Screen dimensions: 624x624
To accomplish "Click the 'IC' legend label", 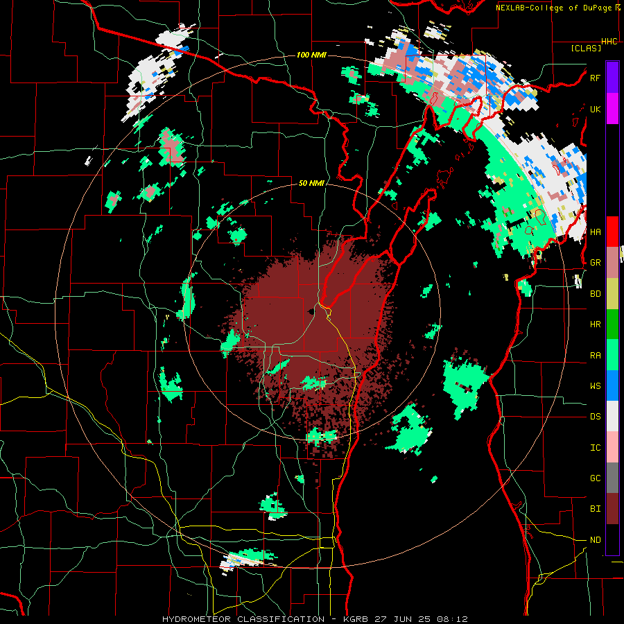I will 596,448.
